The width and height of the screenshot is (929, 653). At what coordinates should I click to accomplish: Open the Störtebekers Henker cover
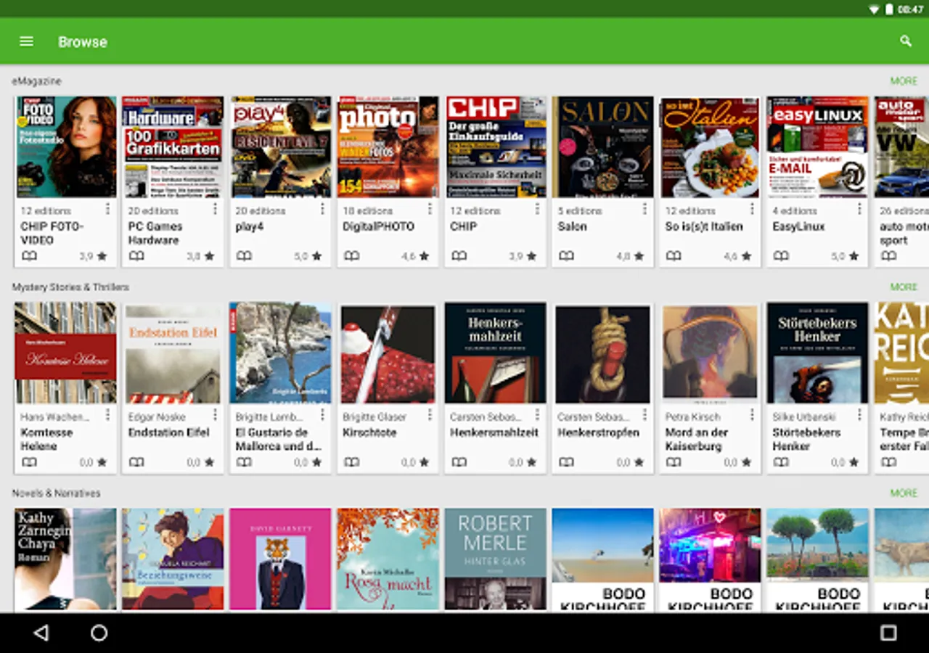[817, 353]
